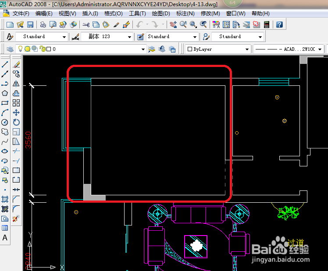This screenshot has width=328, height=271.
Task: Select the Circle draw tool
Action: 5,122
